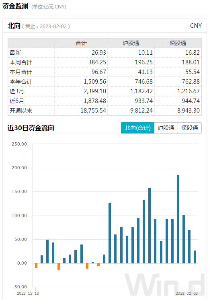Switch to the 深股通 chart tab
Viewport: 209px width, 300px height.
click(189, 128)
